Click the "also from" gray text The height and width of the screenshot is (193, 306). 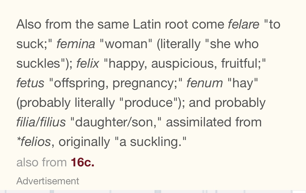pyautogui.click(x=41, y=162)
